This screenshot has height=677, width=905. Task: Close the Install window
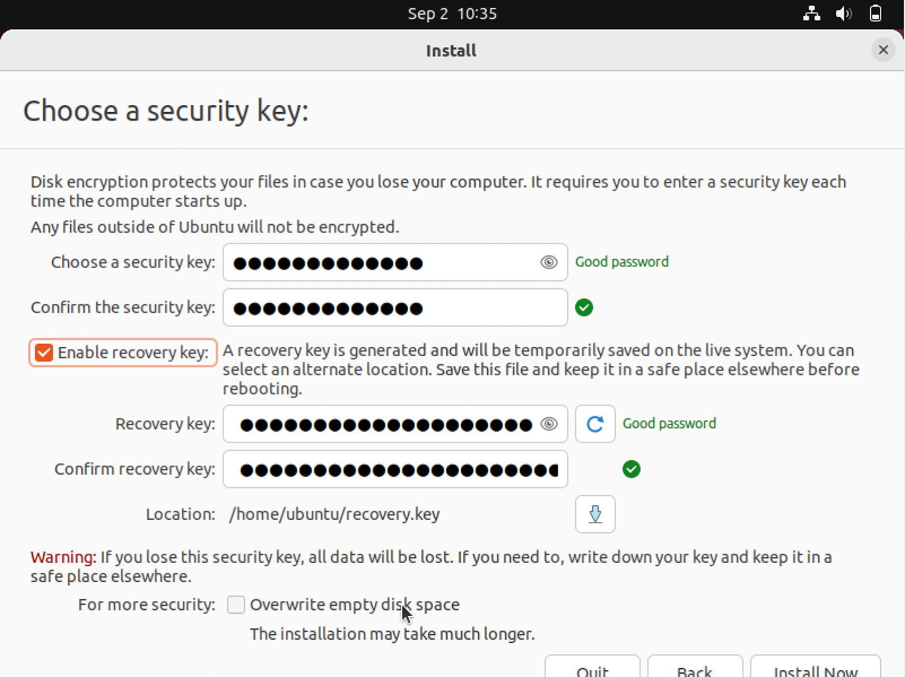click(883, 50)
